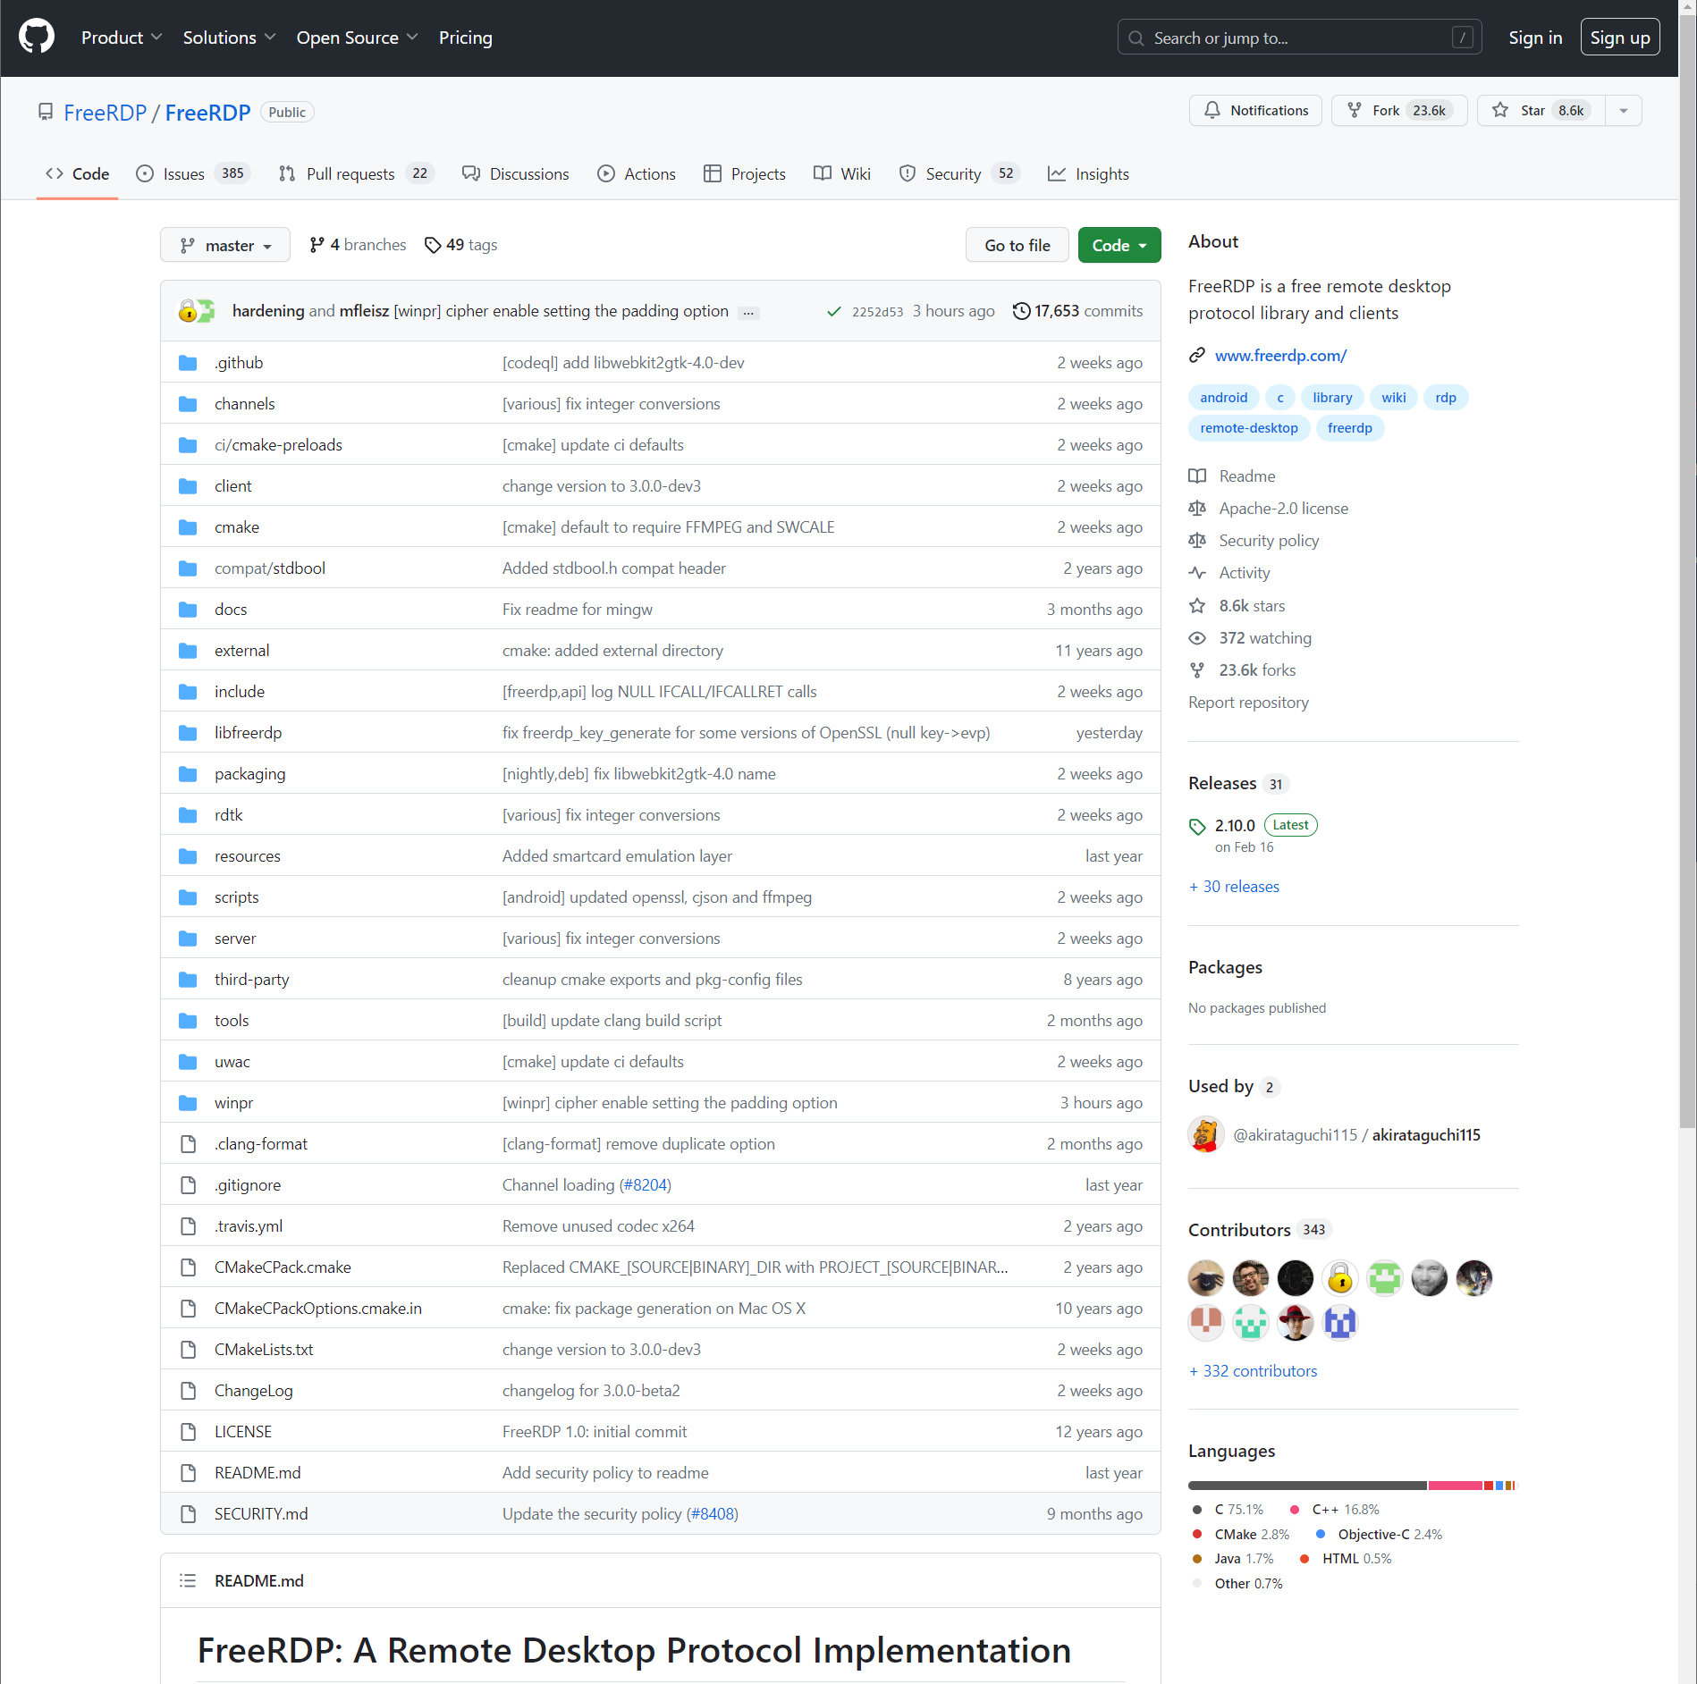Click the 17,653 commits link
Viewport: 1697px width, 1684px height.
(x=1088, y=311)
